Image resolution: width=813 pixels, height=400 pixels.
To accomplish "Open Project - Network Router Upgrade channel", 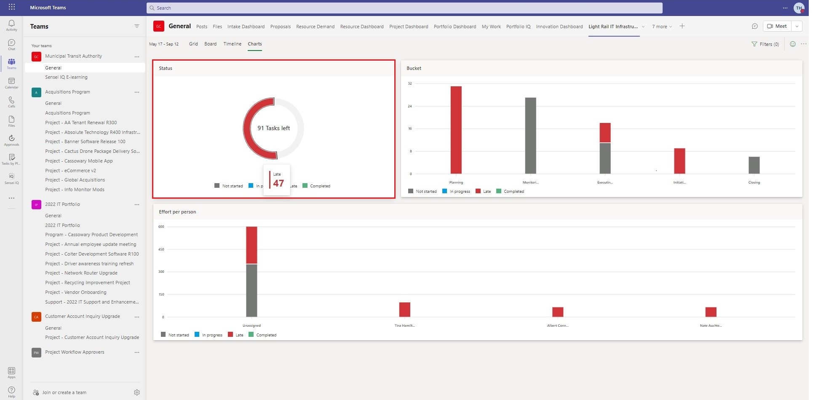I will coord(82,273).
